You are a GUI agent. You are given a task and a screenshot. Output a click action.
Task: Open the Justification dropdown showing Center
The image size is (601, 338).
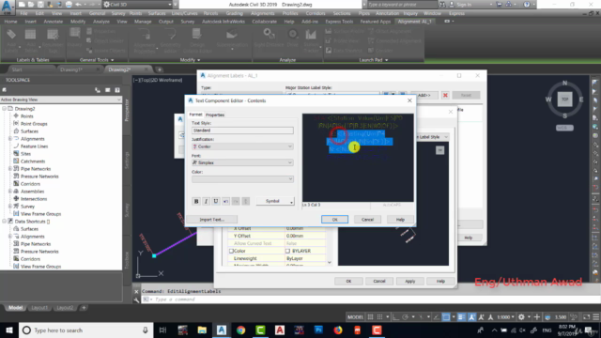(242, 146)
